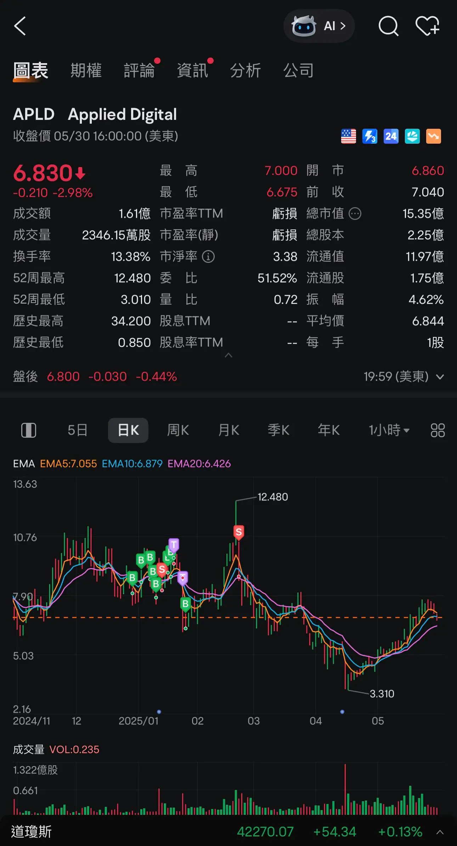Tap the US flag market icon
This screenshot has height=846, width=457.
coord(349,136)
